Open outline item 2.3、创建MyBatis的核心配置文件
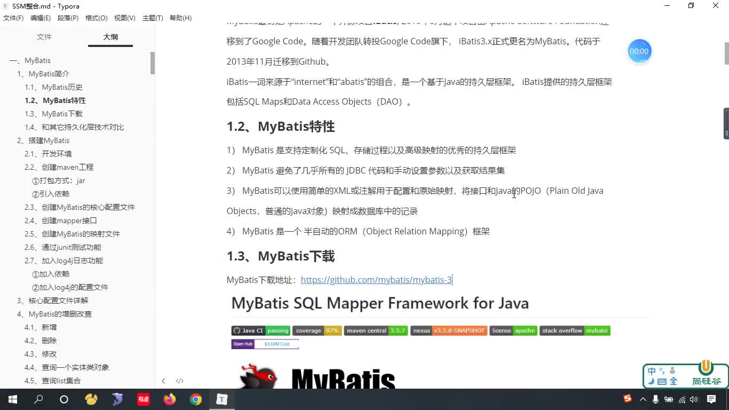 click(x=80, y=207)
